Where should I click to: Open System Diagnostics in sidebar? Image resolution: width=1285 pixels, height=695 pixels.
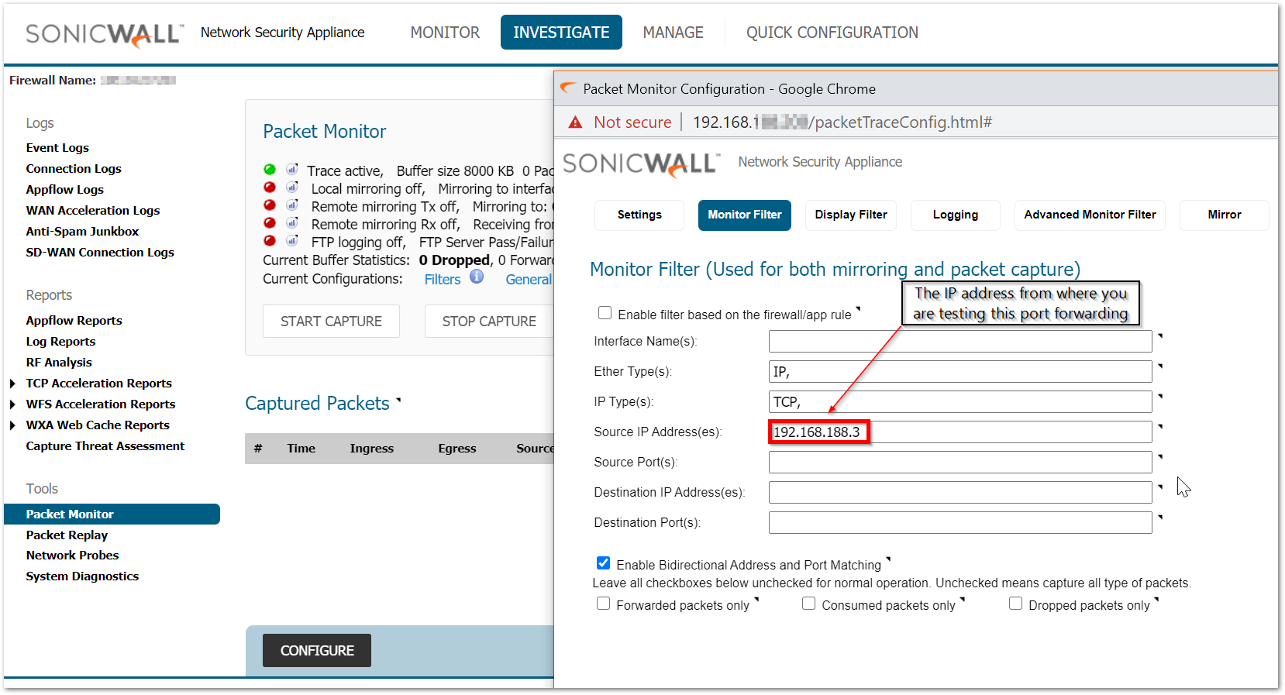[82, 576]
